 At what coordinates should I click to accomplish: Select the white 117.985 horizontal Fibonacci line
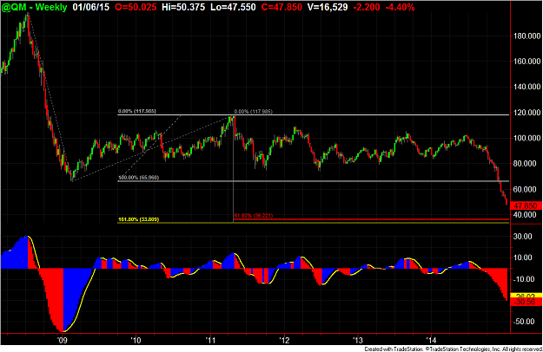coord(314,114)
